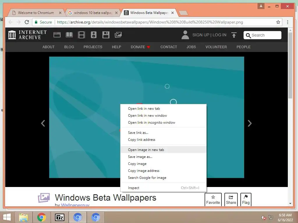298x223 pixels.
Task: Click the JOBS link
Action: pyautogui.click(x=191, y=47)
